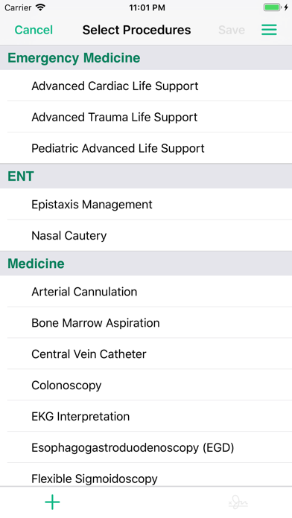
Task: Choose Nasal Cautery procedure
Action: [146, 235]
